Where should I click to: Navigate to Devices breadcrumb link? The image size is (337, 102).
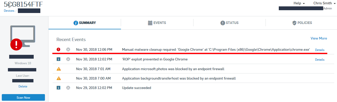[9, 11]
